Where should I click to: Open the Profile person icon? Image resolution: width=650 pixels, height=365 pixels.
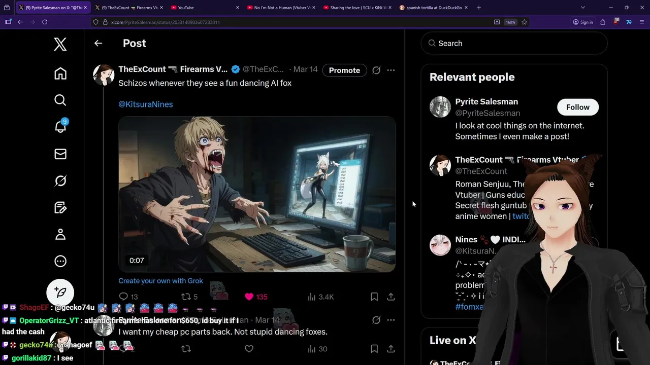tap(60, 234)
